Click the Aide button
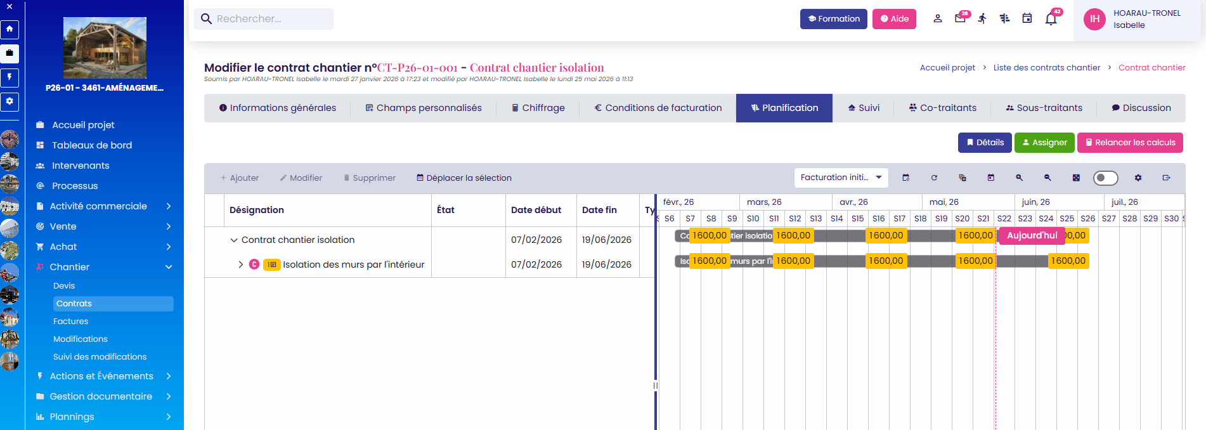The image size is (1206, 430). tap(894, 19)
